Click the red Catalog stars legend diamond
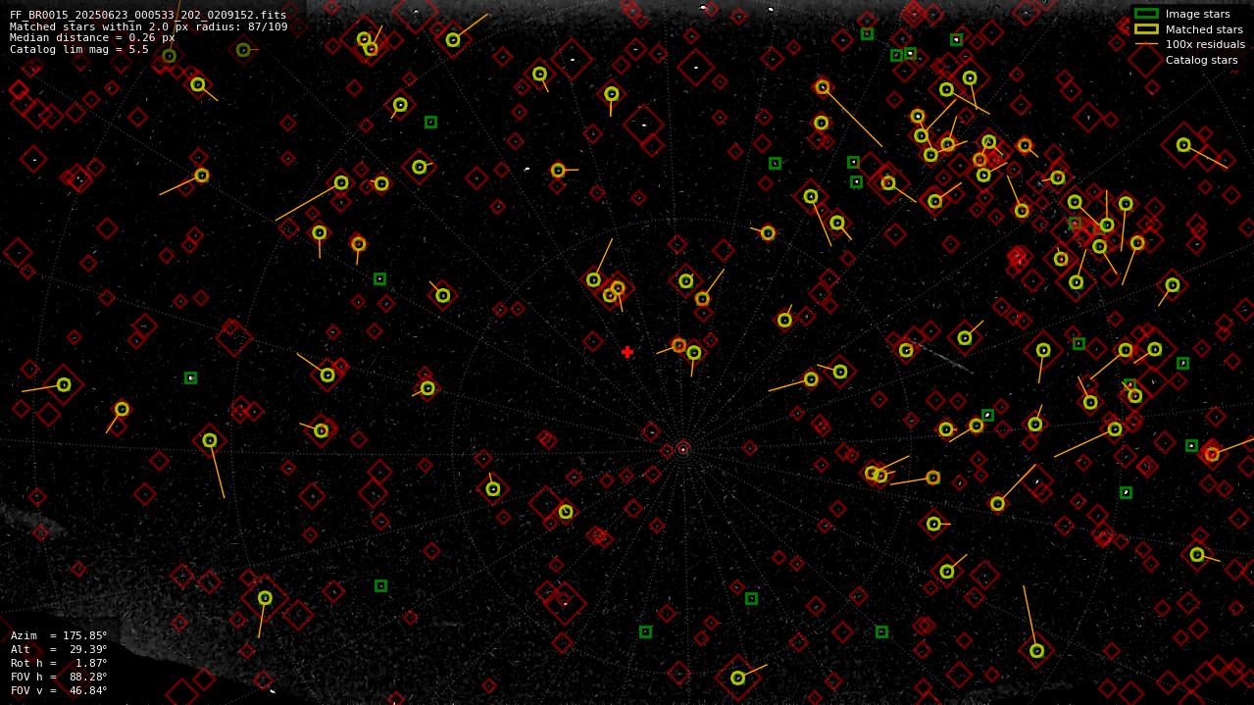Image resolution: width=1254 pixels, height=705 pixels. (1146, 60)
